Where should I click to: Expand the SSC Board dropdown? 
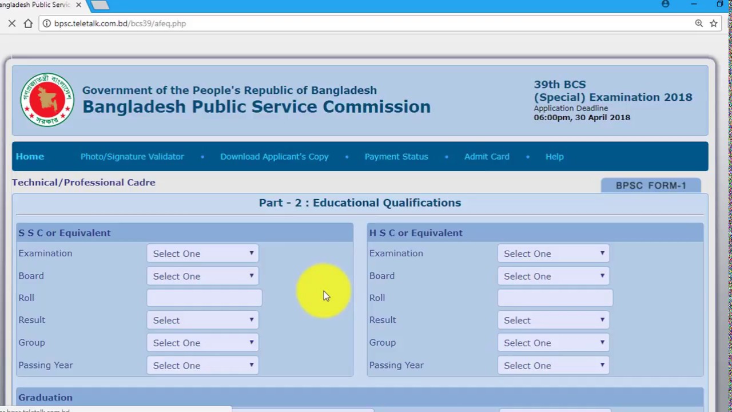202,276
